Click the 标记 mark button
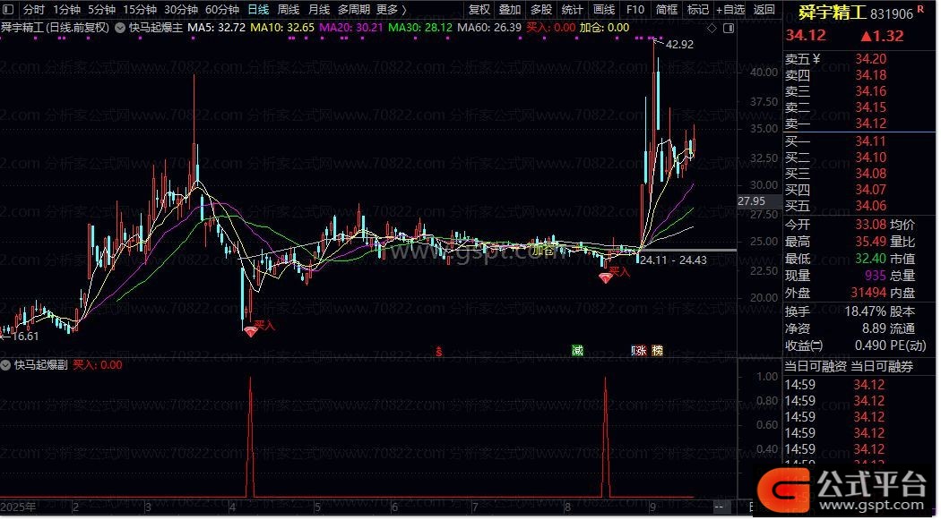This screenshot has height=520, width=941. click(698, 10)
